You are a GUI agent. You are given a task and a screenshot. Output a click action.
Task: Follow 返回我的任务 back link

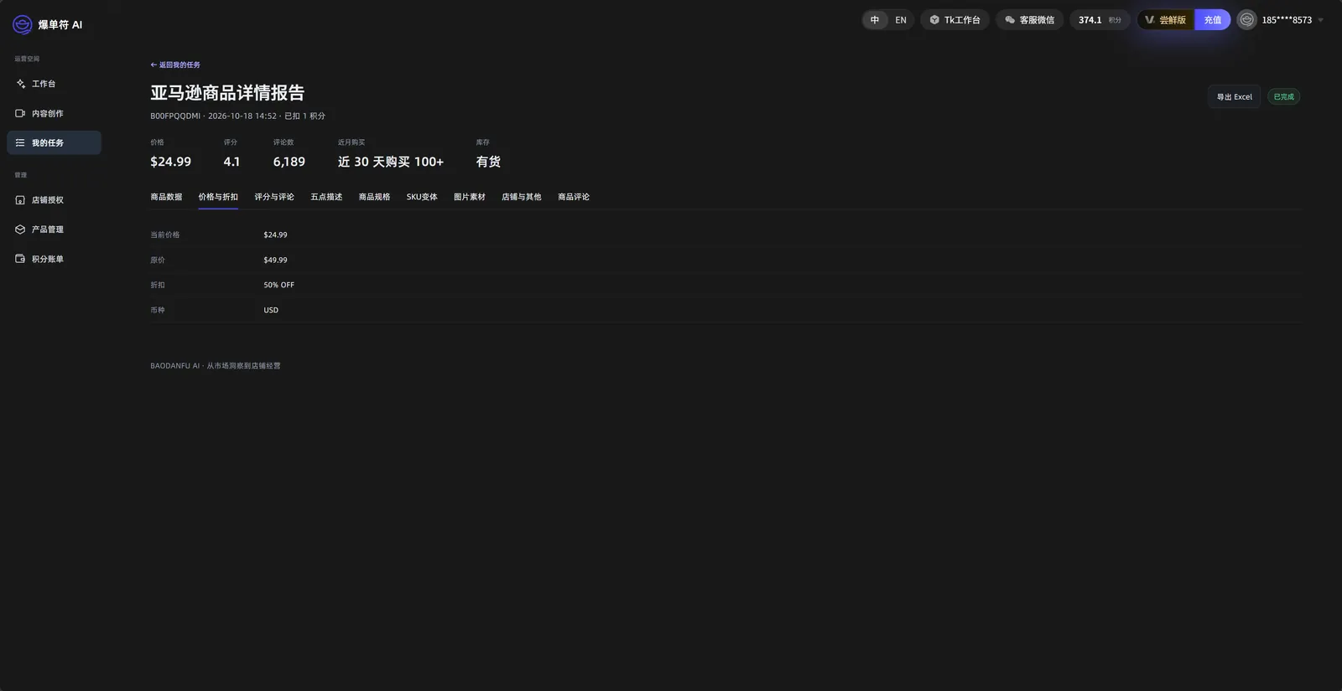175,64
